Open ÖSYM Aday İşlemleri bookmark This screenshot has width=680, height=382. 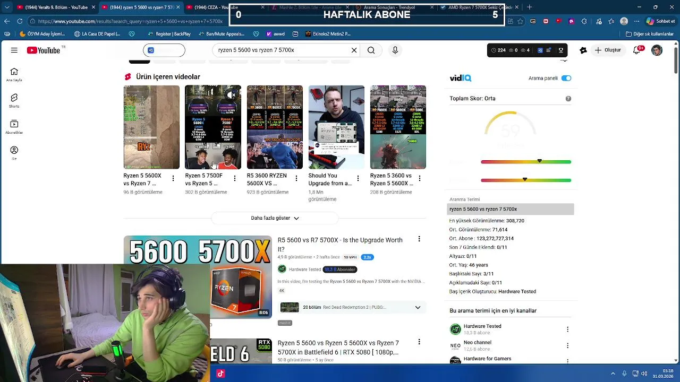[x=41, y=34]
